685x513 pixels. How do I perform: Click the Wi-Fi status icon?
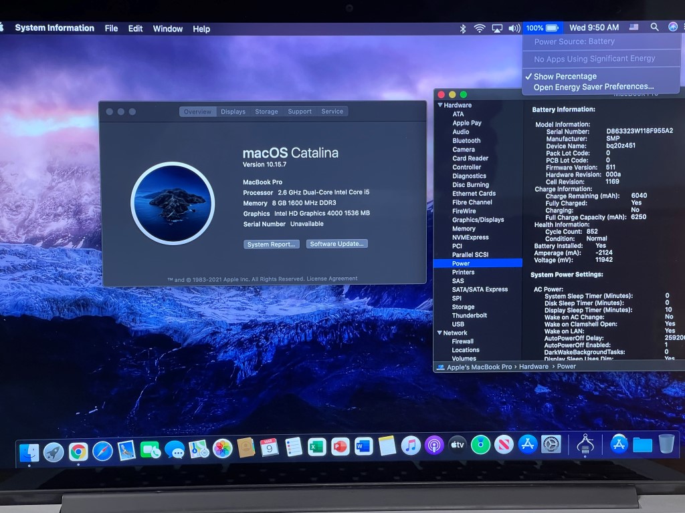click(478, 28)
